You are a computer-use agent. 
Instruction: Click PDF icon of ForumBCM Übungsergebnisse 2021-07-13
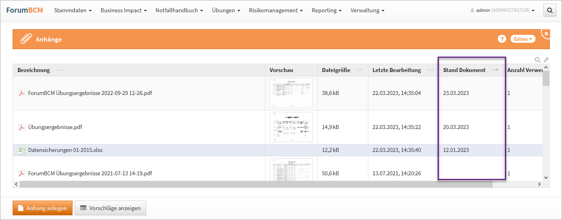click(21, 173)
